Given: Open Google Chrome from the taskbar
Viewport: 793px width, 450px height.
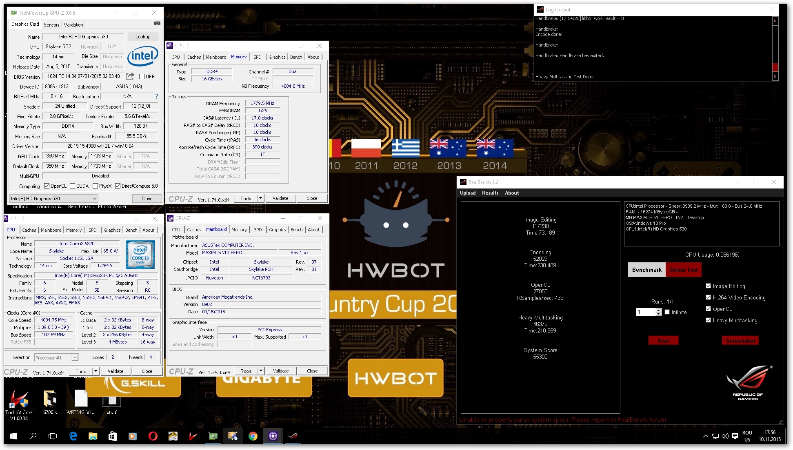Looking at the screenshot, I should click(253, 436).
